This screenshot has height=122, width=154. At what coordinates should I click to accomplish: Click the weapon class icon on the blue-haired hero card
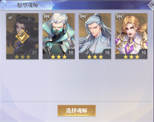click(x=83, y=17)
